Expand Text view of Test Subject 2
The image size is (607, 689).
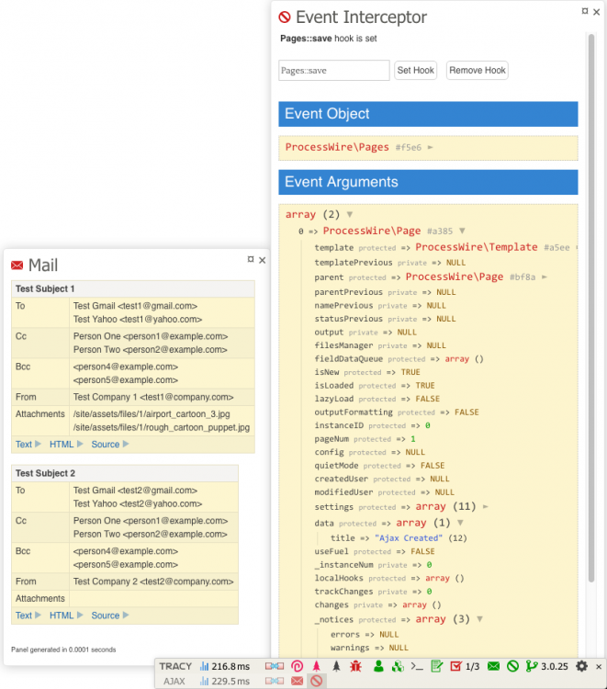coord(28,616)
